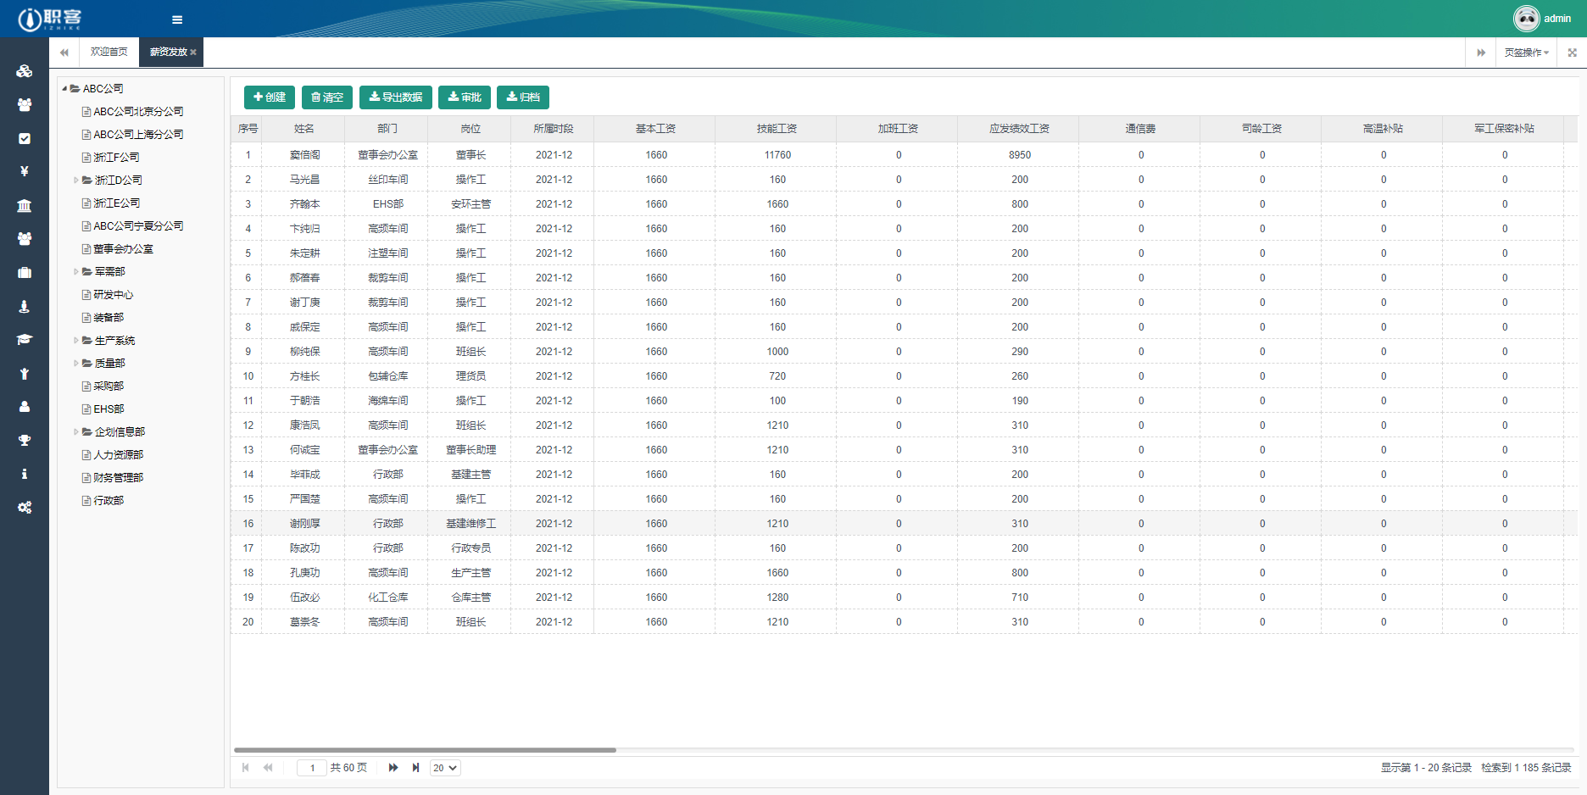The width and height of the screenshot is (1587, 795).
Task: Select ABC公司上海分公司 in the tree
Action: coord(138,135)
